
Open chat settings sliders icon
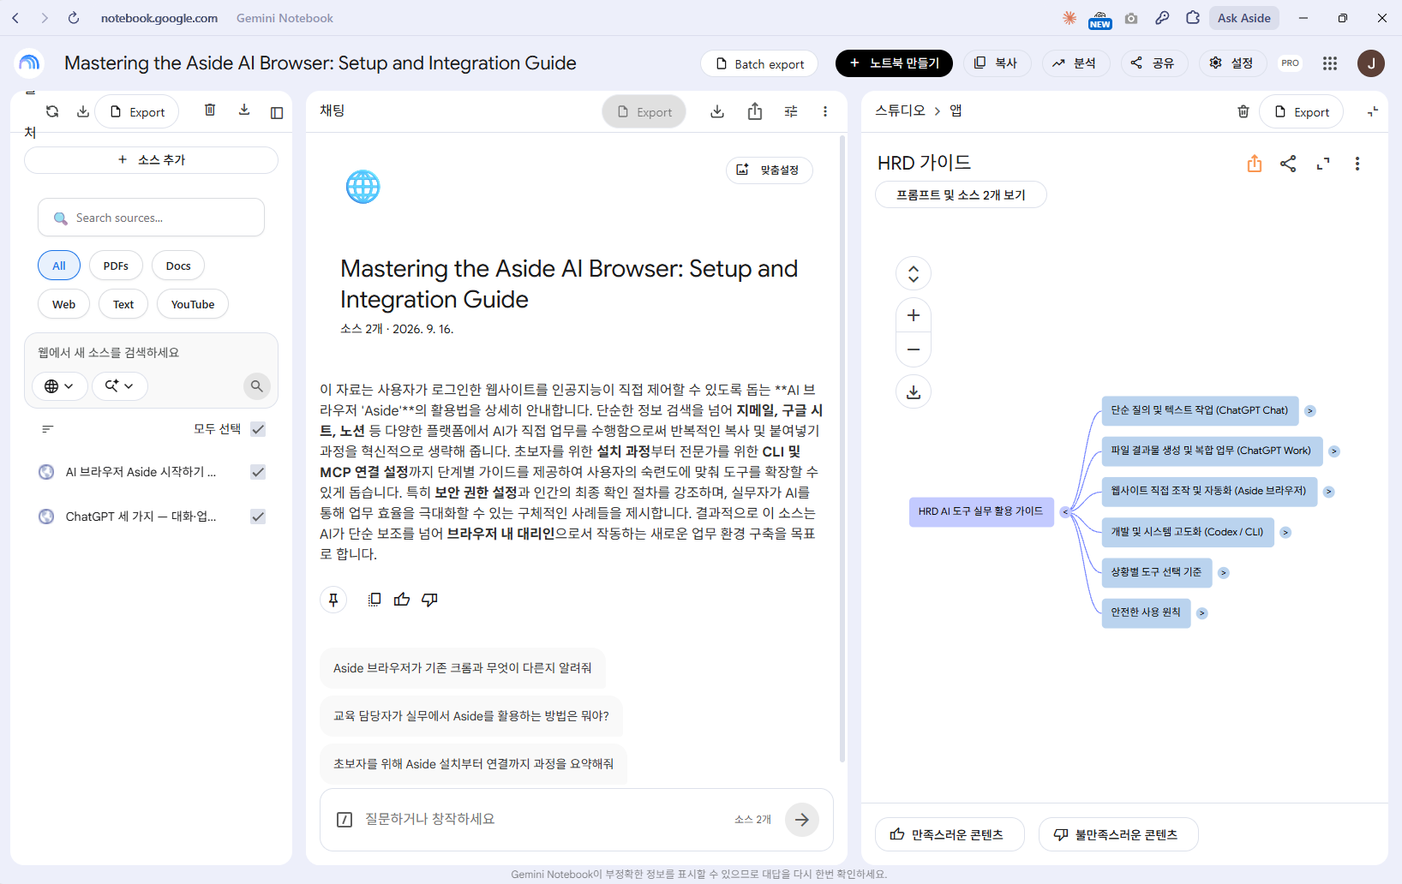click(x=791, y=111)
